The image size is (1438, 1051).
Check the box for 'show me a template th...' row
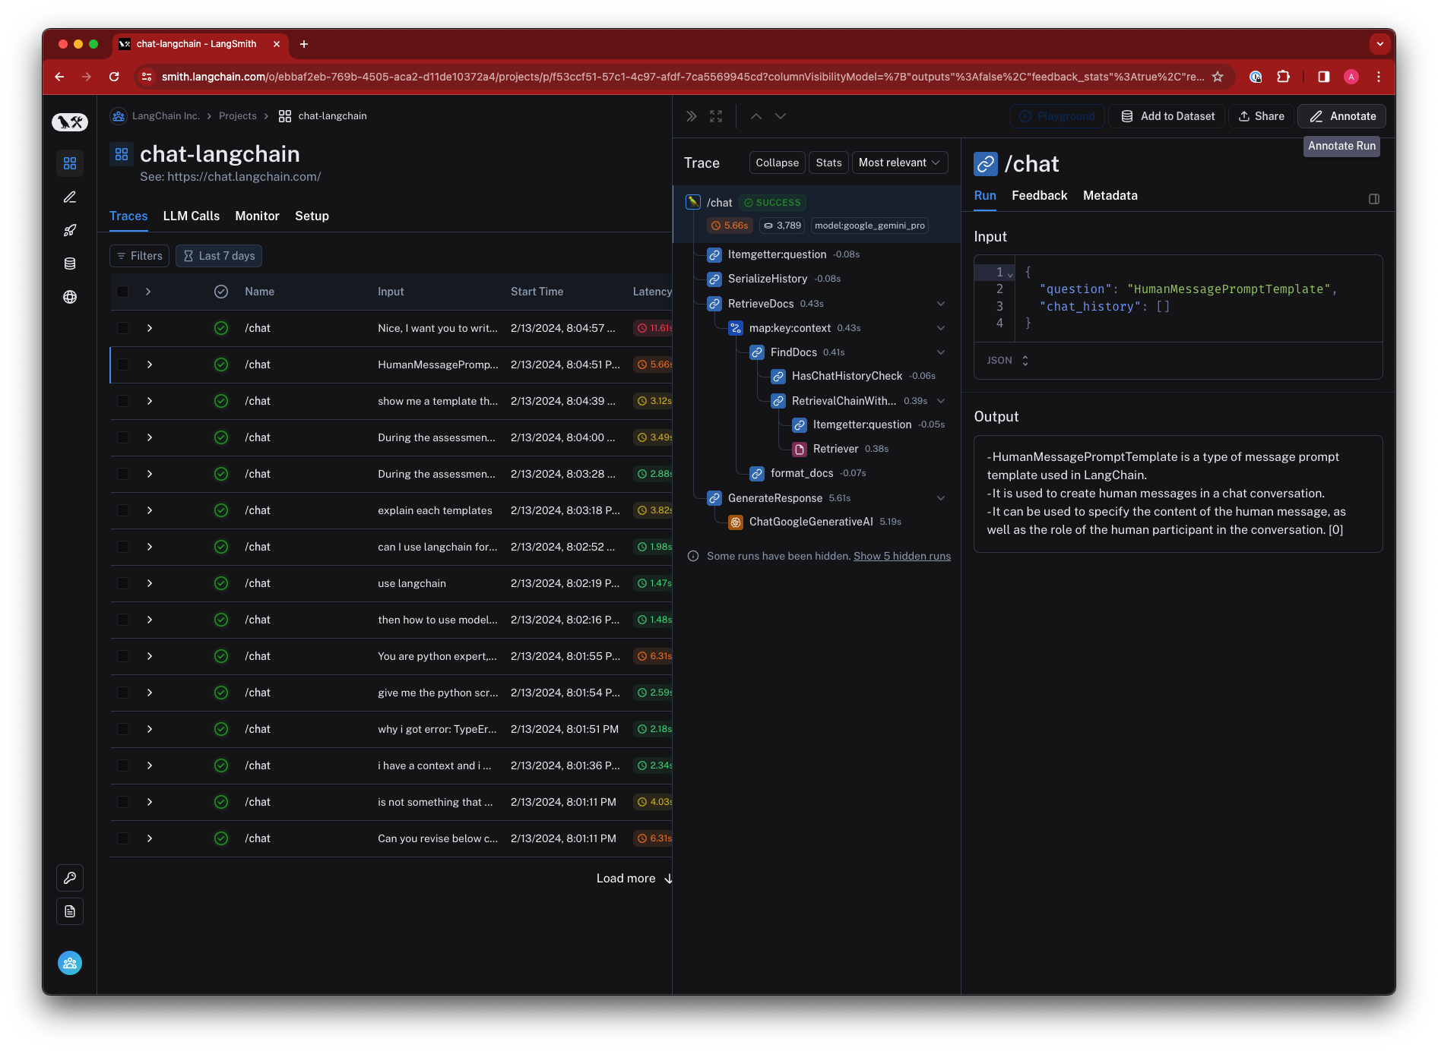coord(123,401)
